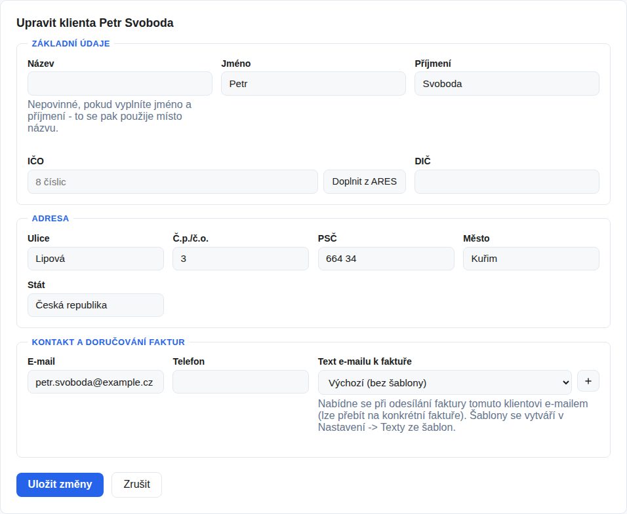Screen dimensions: 627x514
Task: Click the heading Upravit klienta Petr Svoboda
Action: point(95,23)
